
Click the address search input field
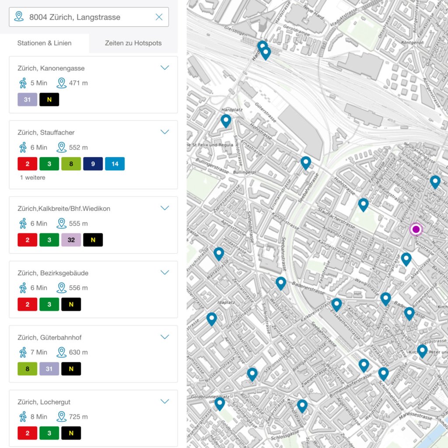click(87, 17)
